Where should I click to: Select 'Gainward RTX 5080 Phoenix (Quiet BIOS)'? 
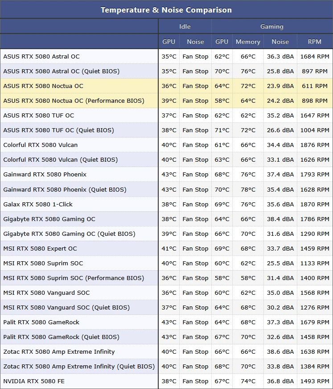point(65,189)
